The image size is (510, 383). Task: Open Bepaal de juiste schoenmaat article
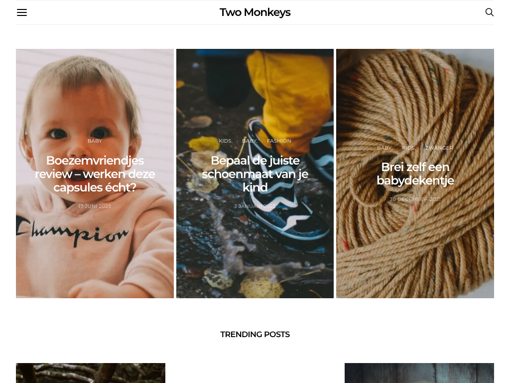[x=255, y=174]
